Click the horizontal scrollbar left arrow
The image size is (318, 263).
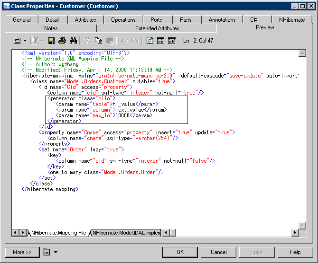(166, 233)
